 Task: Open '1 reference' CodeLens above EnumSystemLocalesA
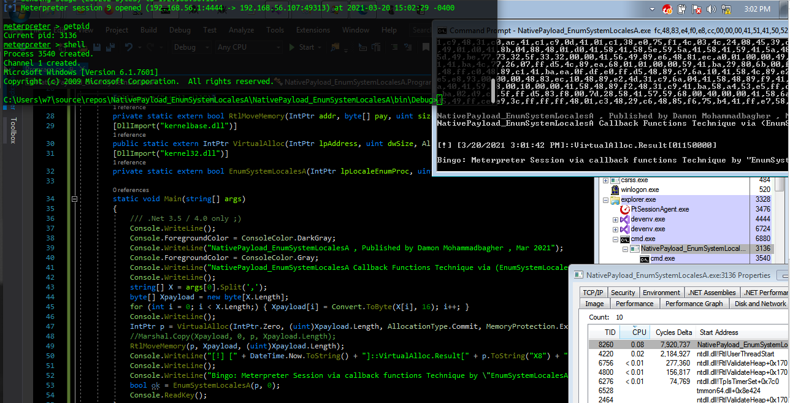click(x=129, y=163)
